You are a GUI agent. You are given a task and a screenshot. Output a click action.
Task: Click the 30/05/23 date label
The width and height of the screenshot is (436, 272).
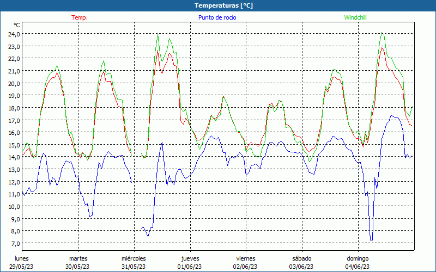click(x=77, y=267)
